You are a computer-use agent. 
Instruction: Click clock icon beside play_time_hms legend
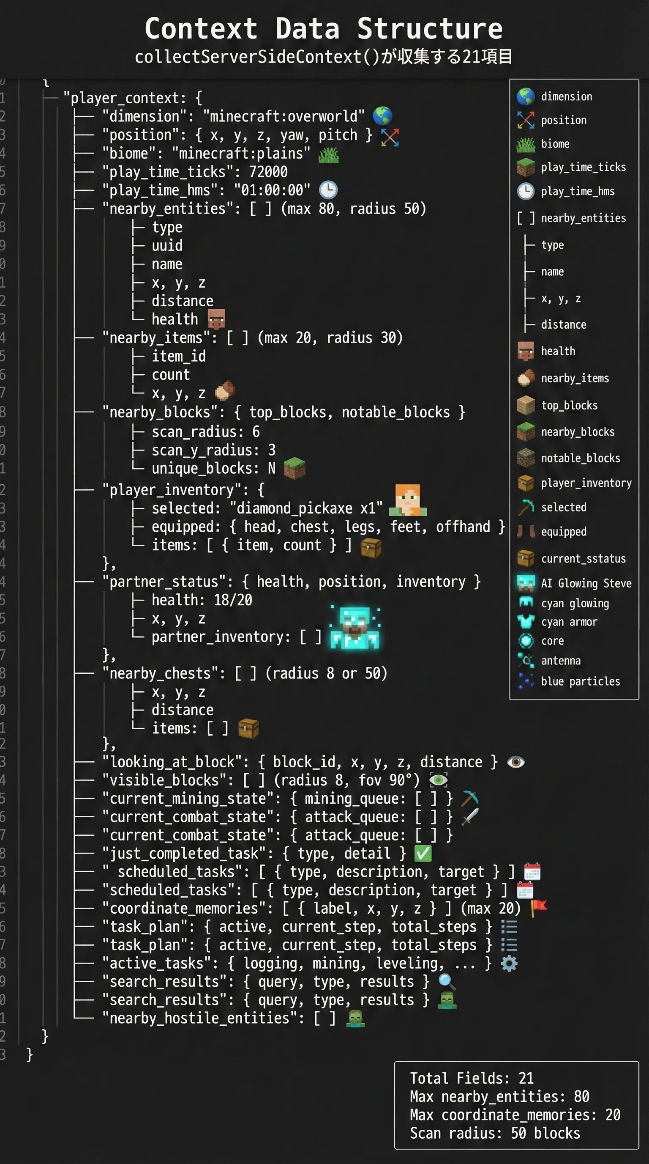526,191
